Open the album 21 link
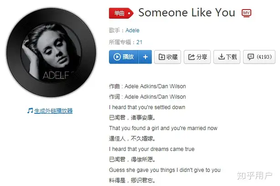Image resolution: width=280 pixels, height=186 pixels. (139, 42)
